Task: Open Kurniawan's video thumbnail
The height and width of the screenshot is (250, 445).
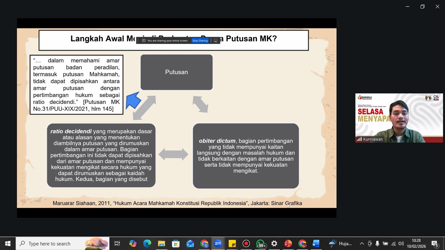Action: [x=399, y=118]
